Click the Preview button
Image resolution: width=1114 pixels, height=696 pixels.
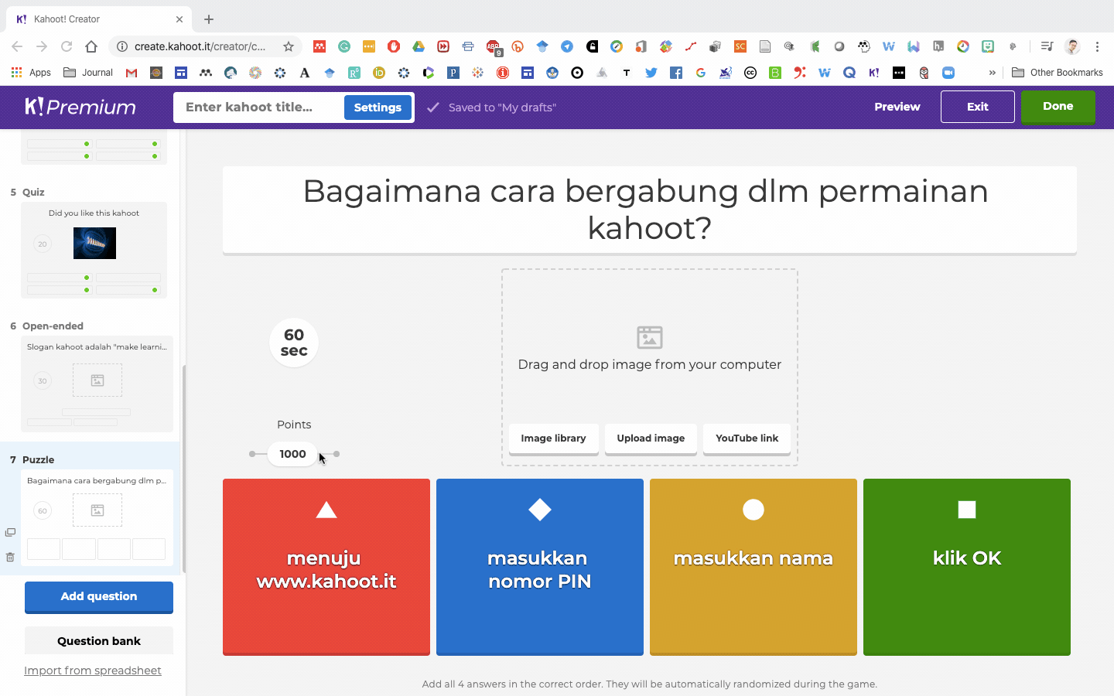pos(897,107)
